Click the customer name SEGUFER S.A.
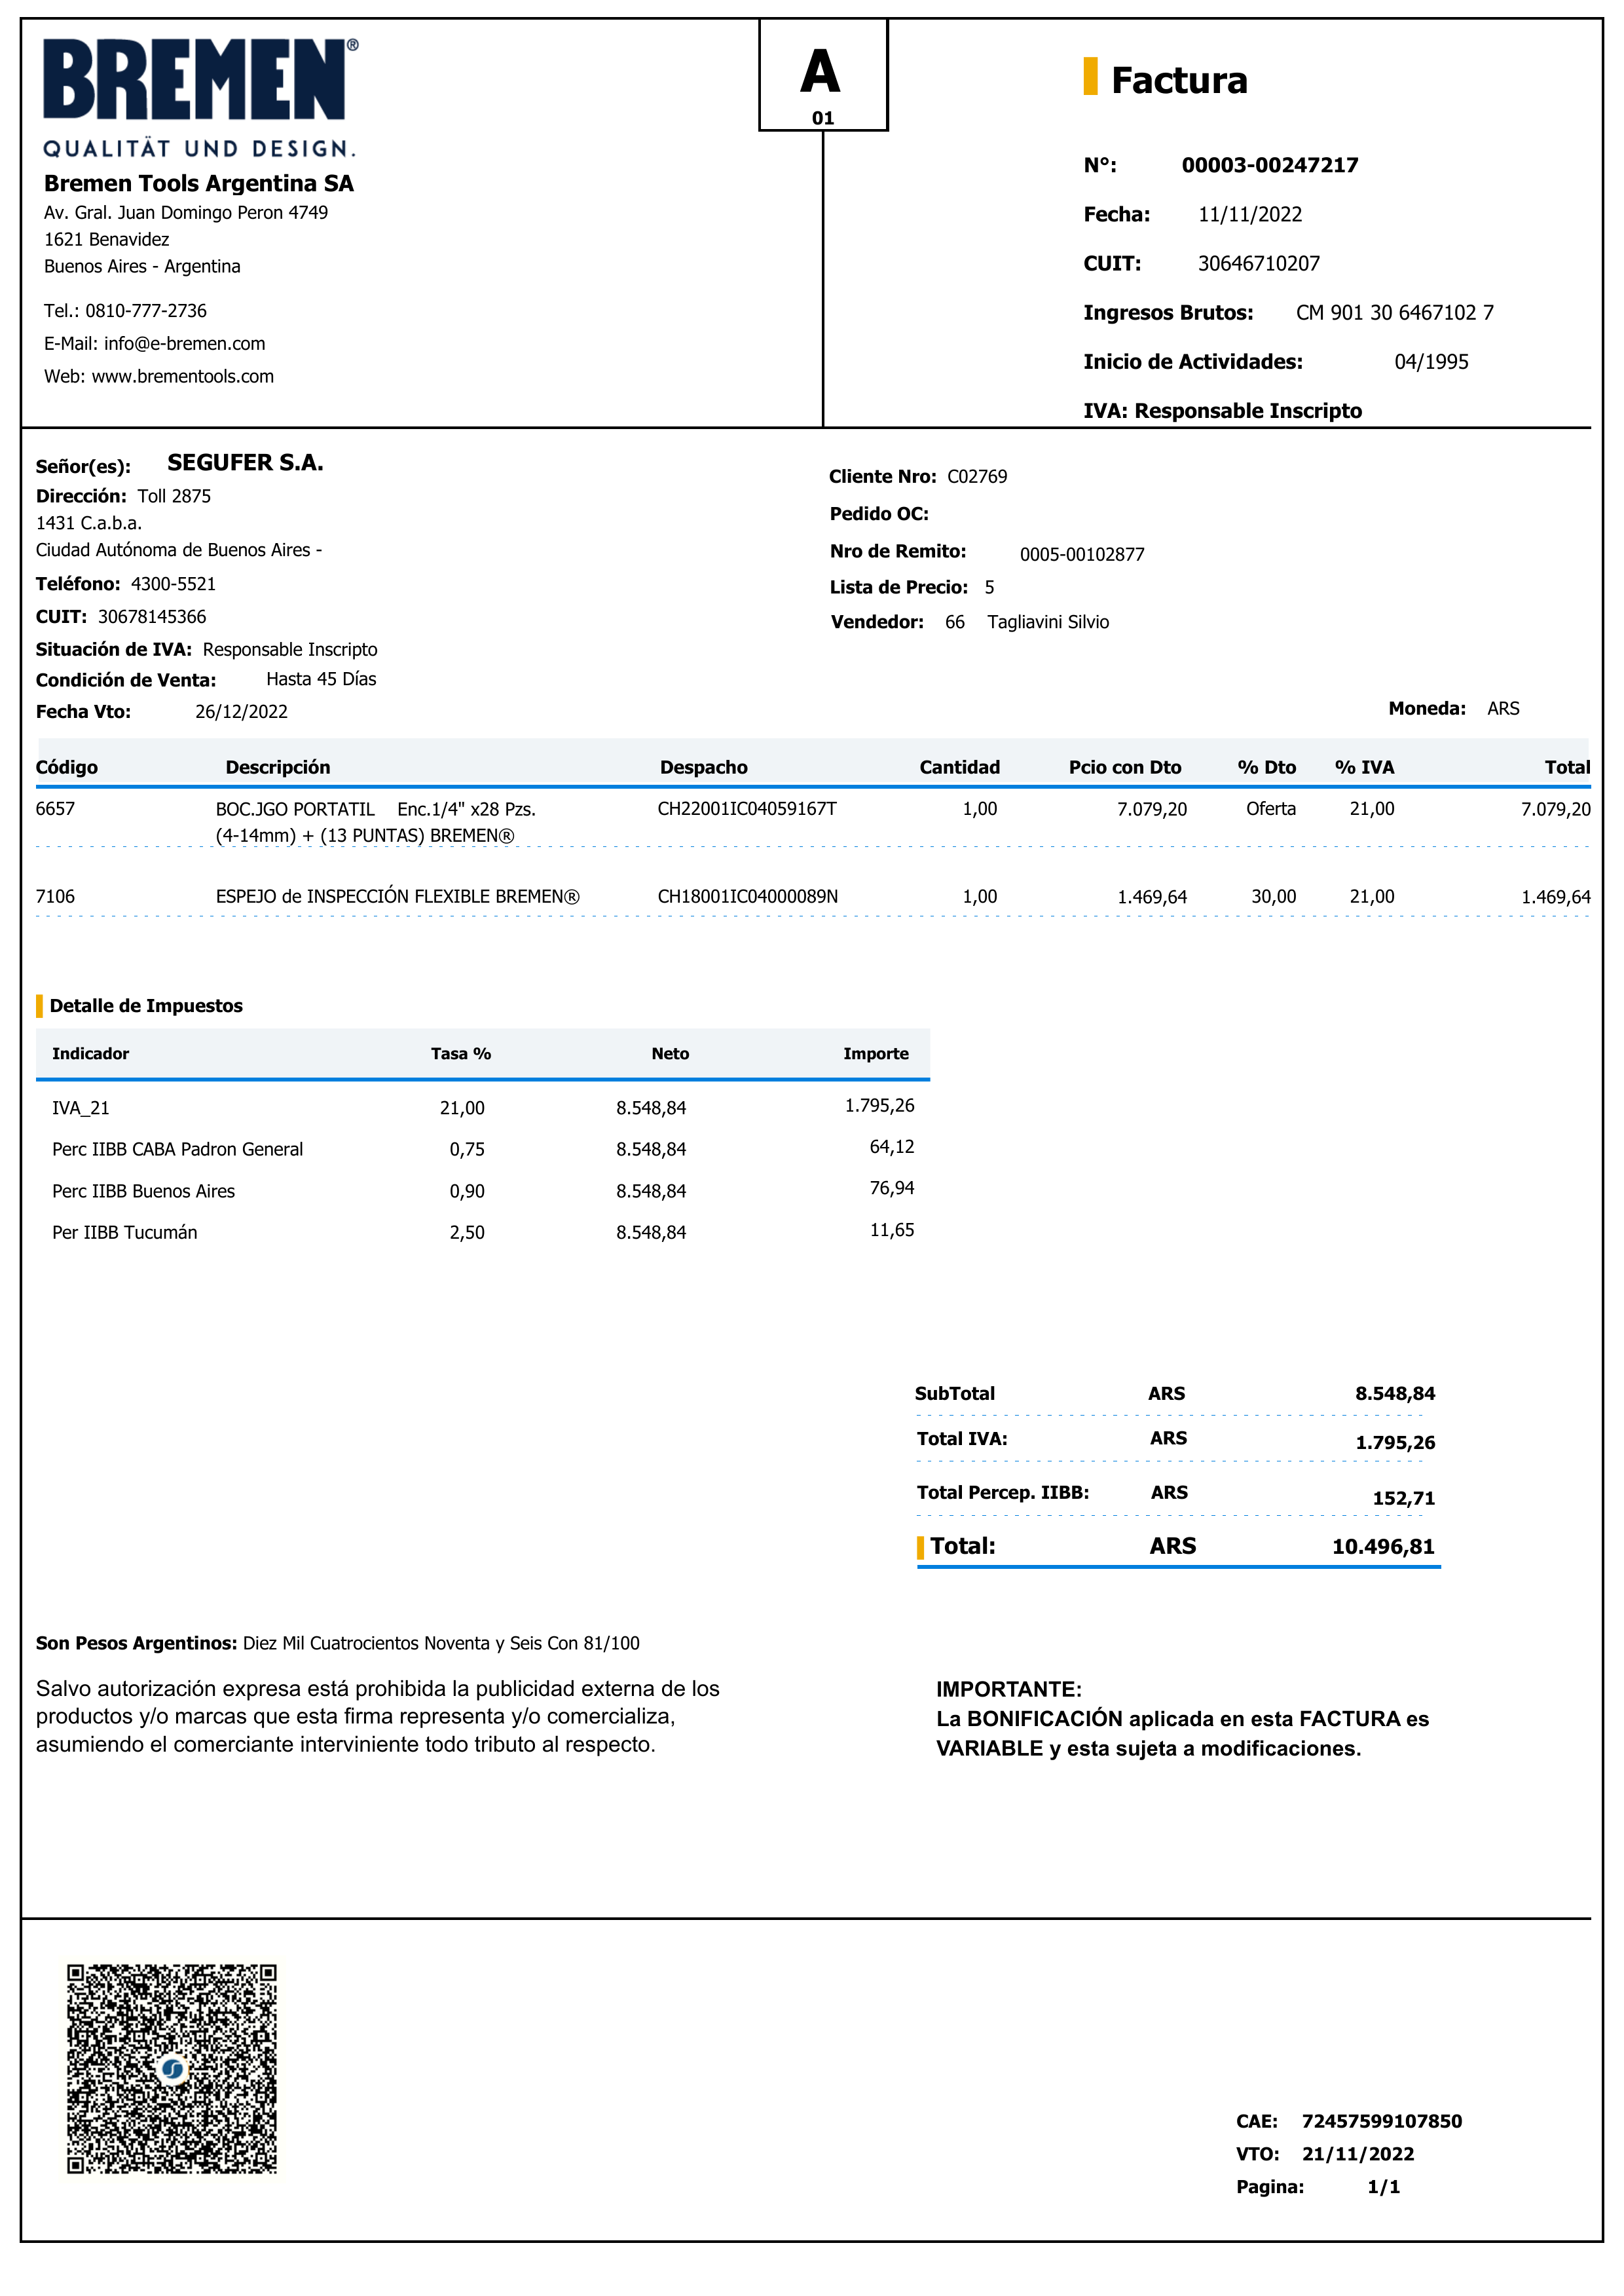 click(245, 462)
